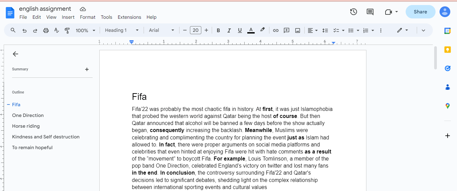Open the Google Keep side panel
Image resolution: width=457 pixels, height=191 pixels.
tap(447, 50)
